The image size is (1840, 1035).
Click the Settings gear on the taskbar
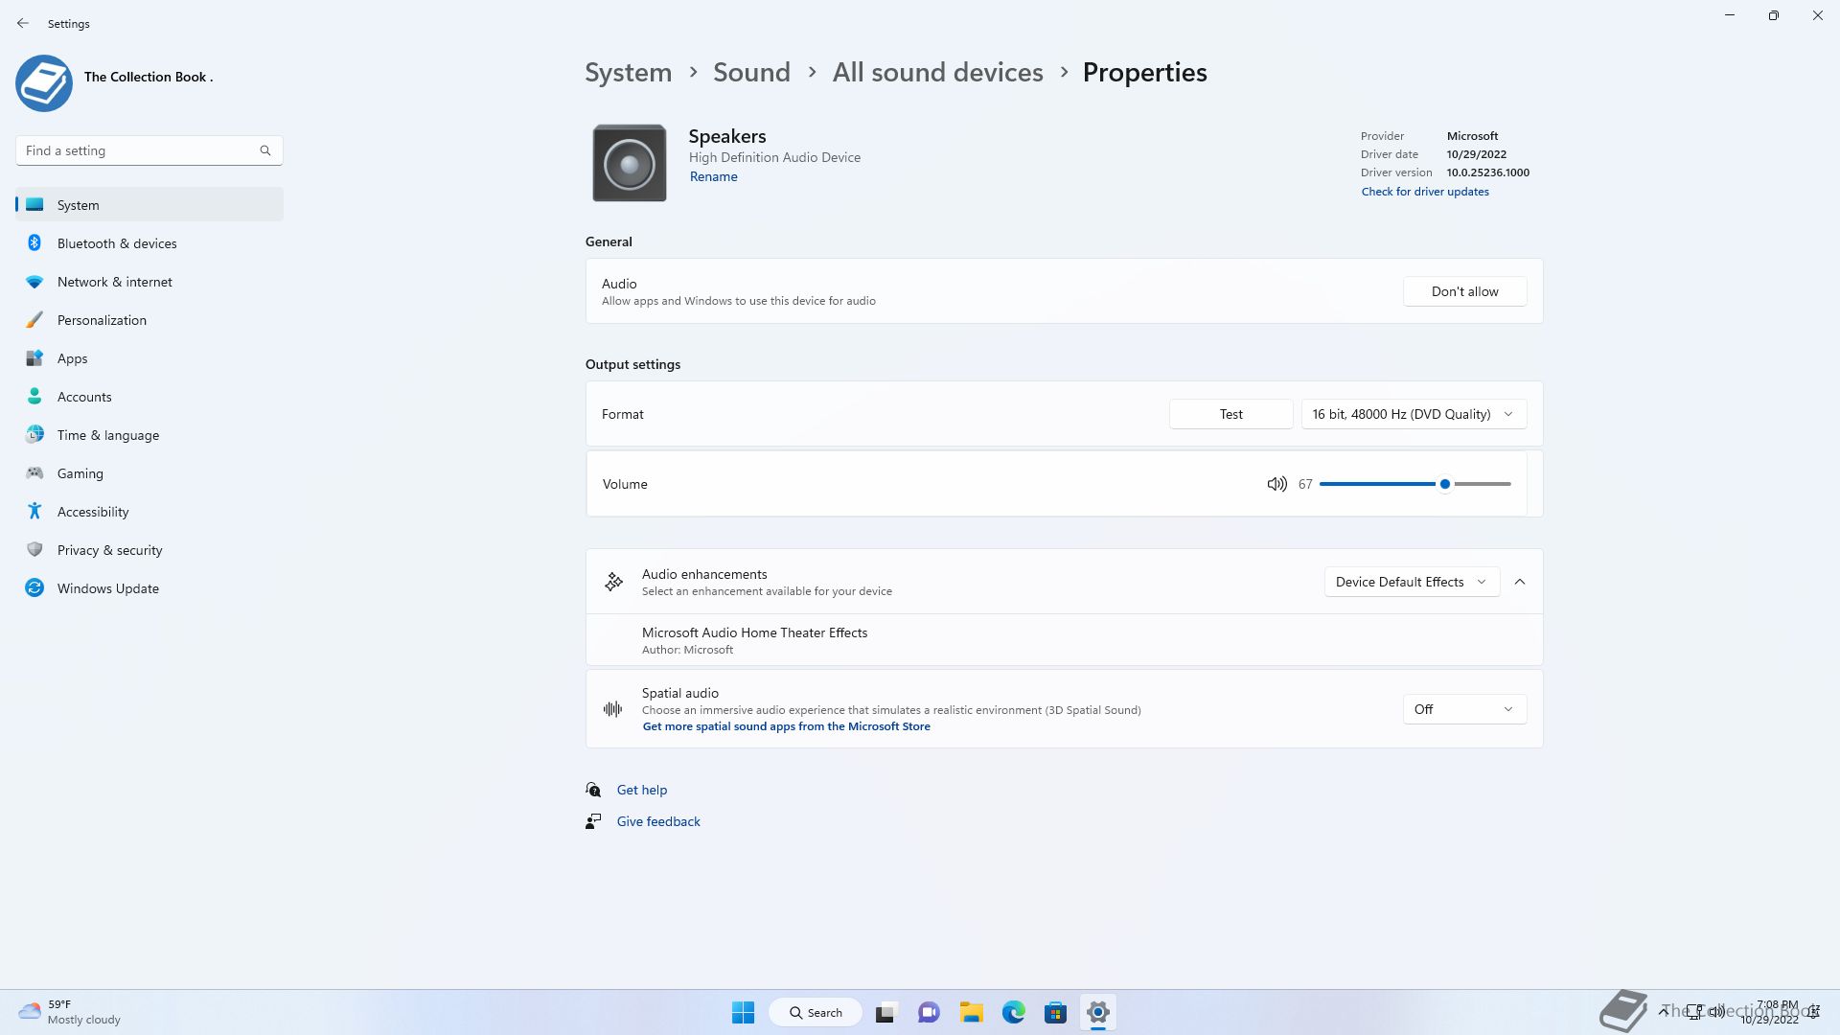(1098, 1012)
